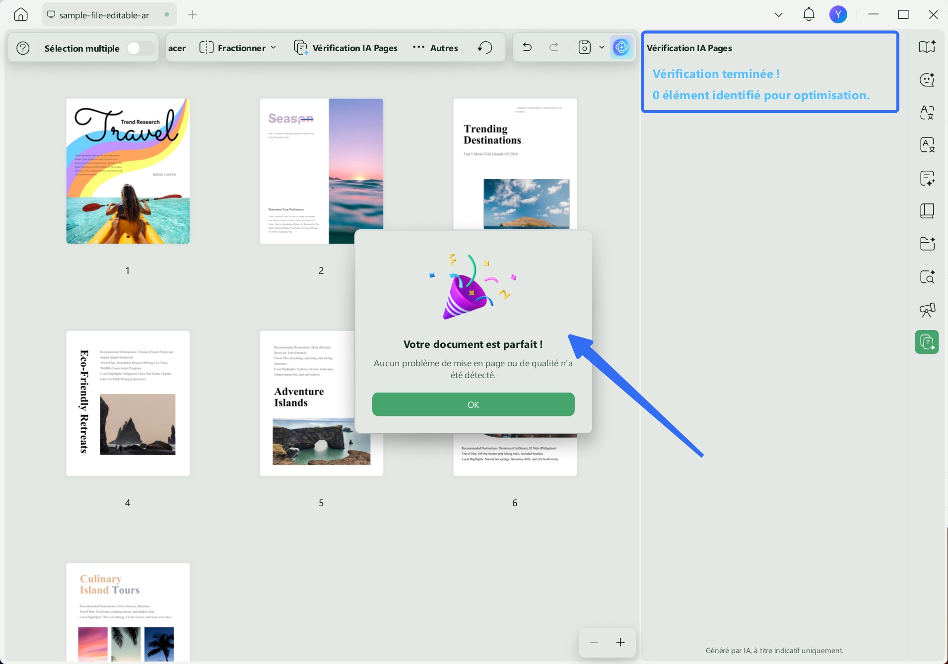Open Autres more options menu
This screenshot has height=664, width=948.
(x=435, y=48)
